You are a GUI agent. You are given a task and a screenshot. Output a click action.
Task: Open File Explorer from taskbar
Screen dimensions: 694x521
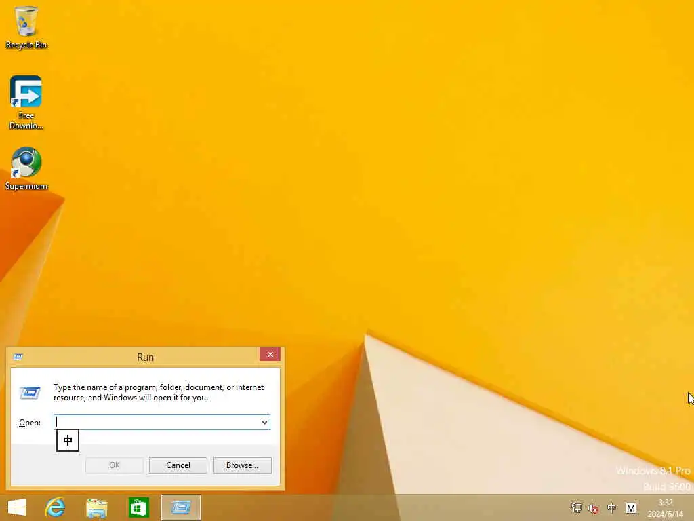[96, 507]
